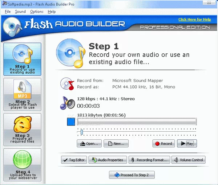Click the purple note speaker icon
The image size is (218, 185).
(67, 103)
